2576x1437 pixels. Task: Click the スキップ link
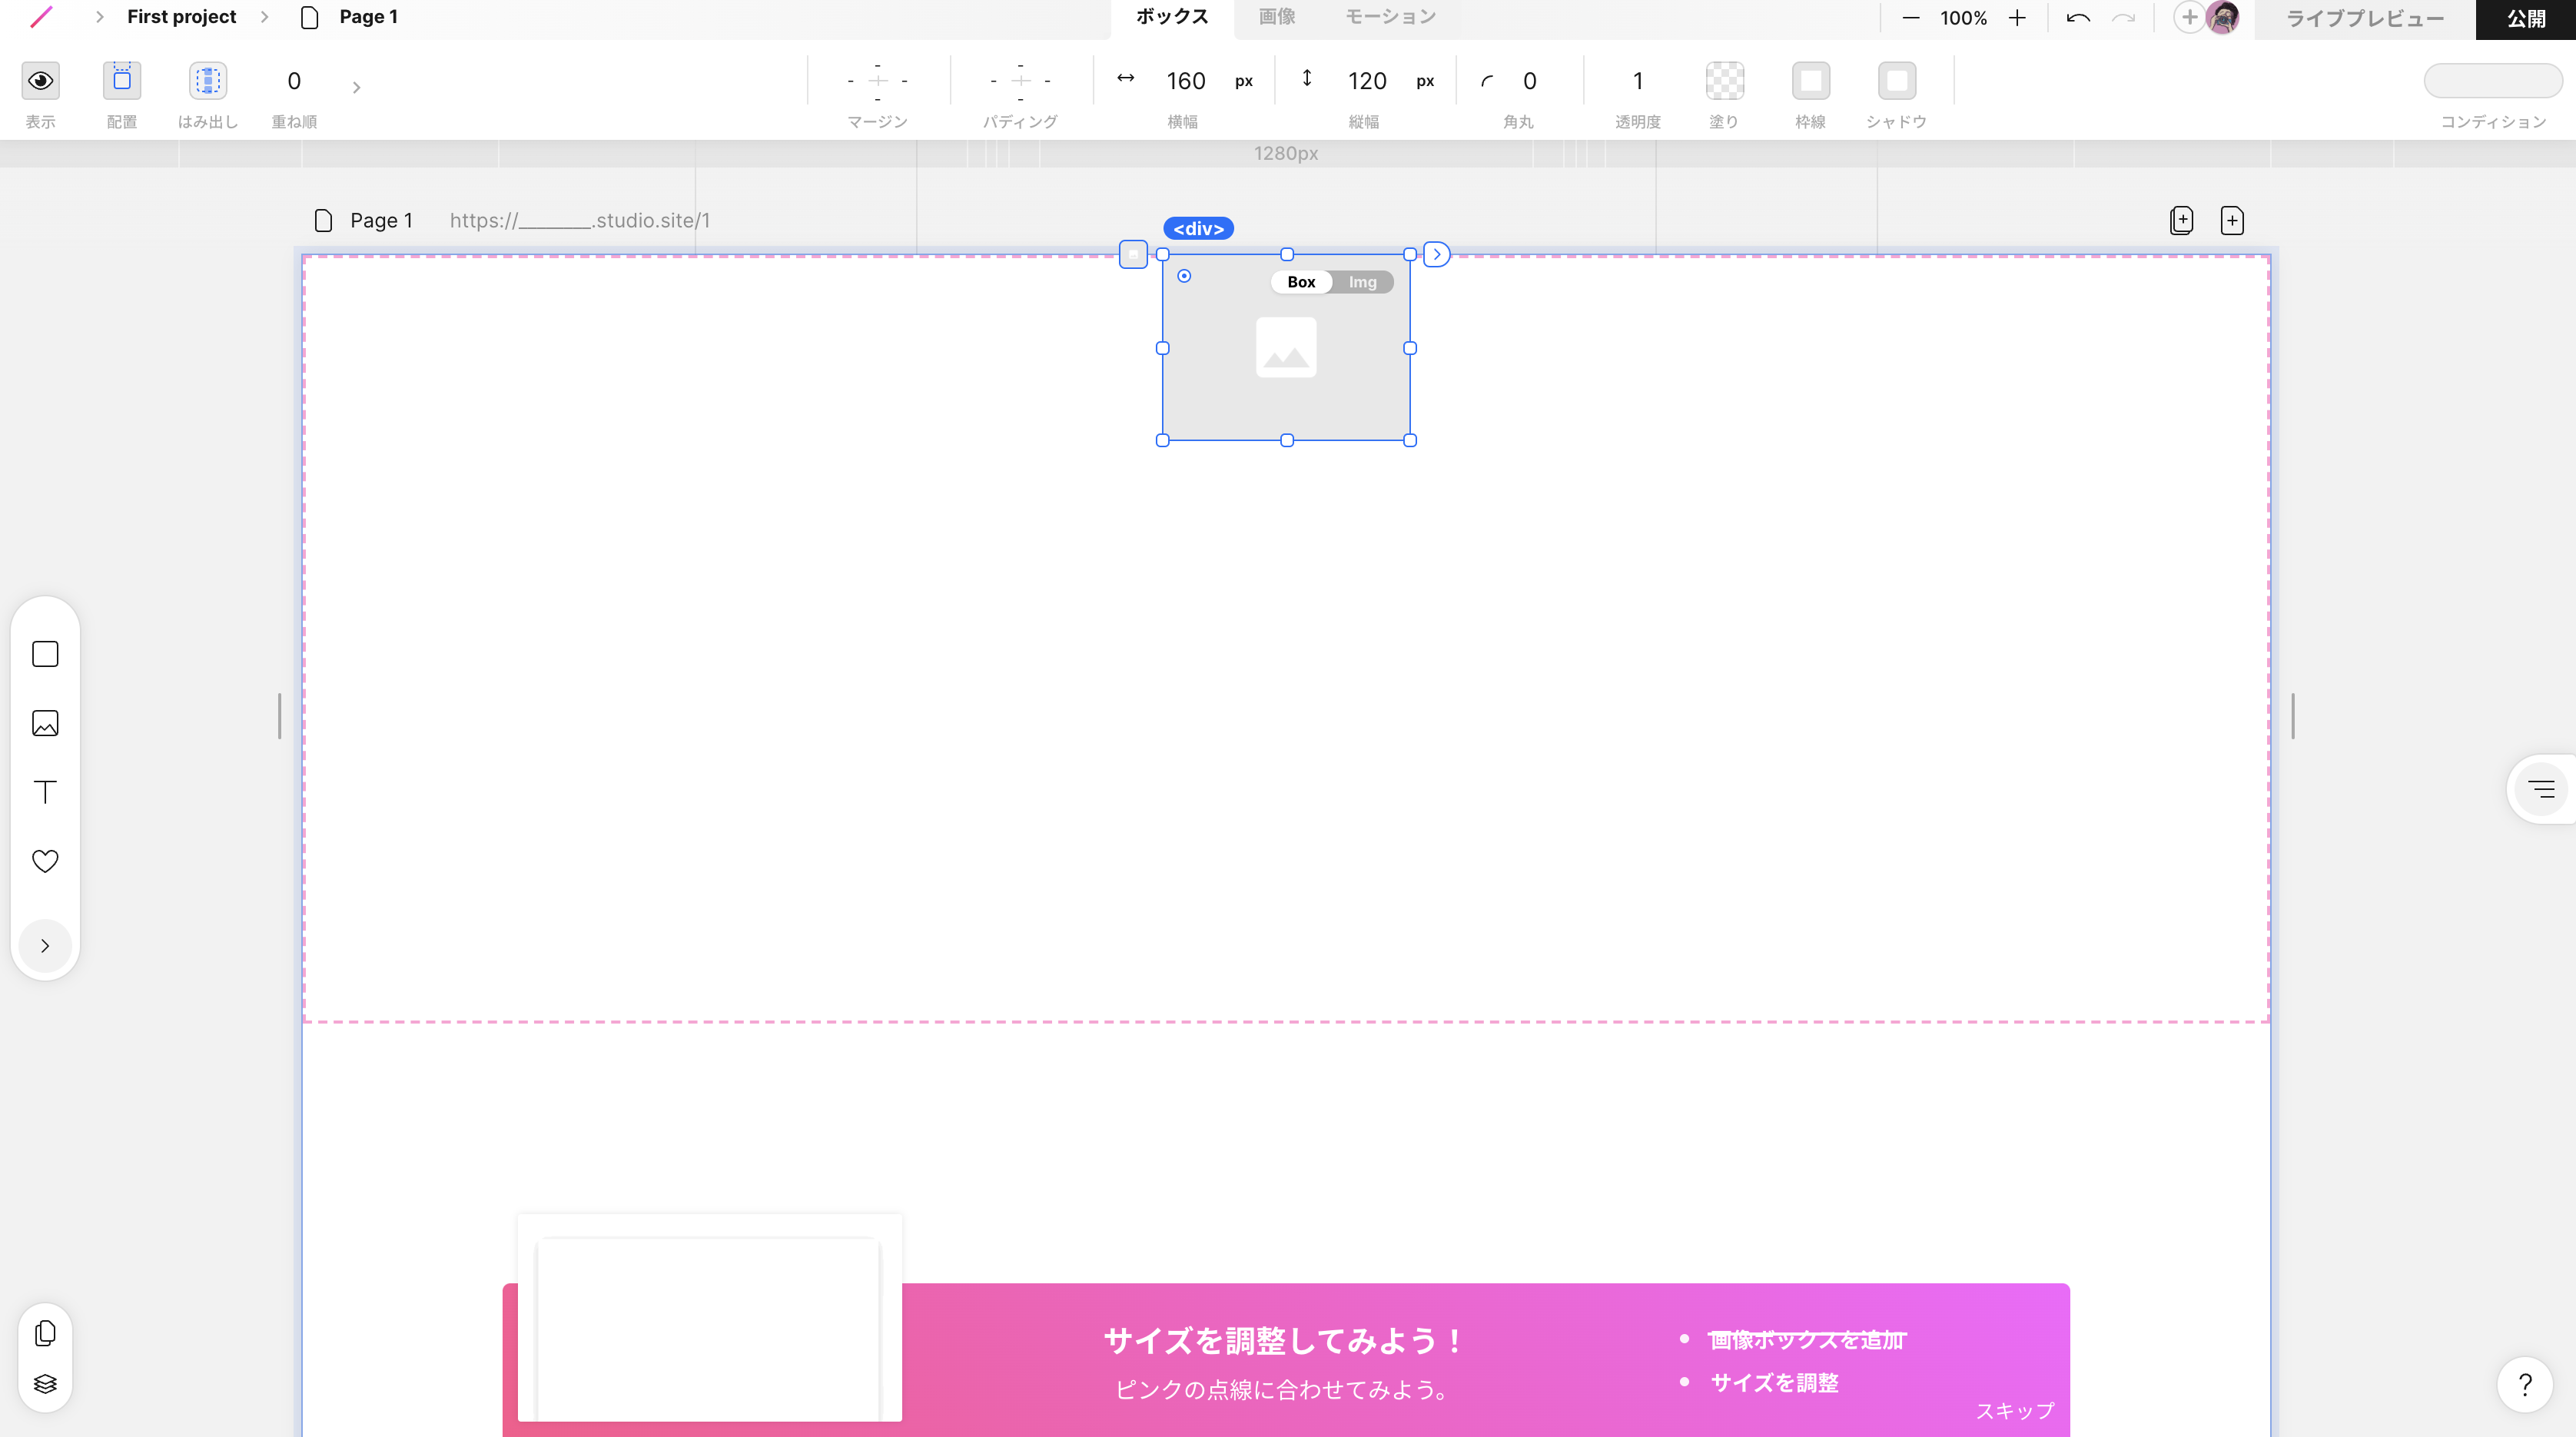pos(2014,1411)
